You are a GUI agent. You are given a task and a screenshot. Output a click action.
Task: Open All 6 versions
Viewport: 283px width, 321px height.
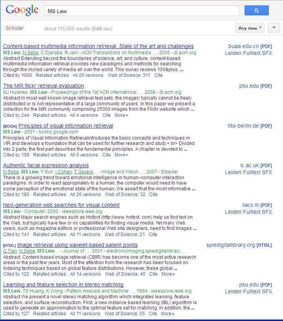coord(84,155)
